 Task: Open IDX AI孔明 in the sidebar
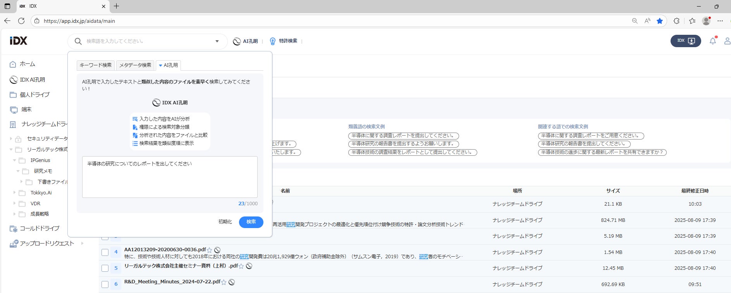pyautogui.click(x=28, y=80)
